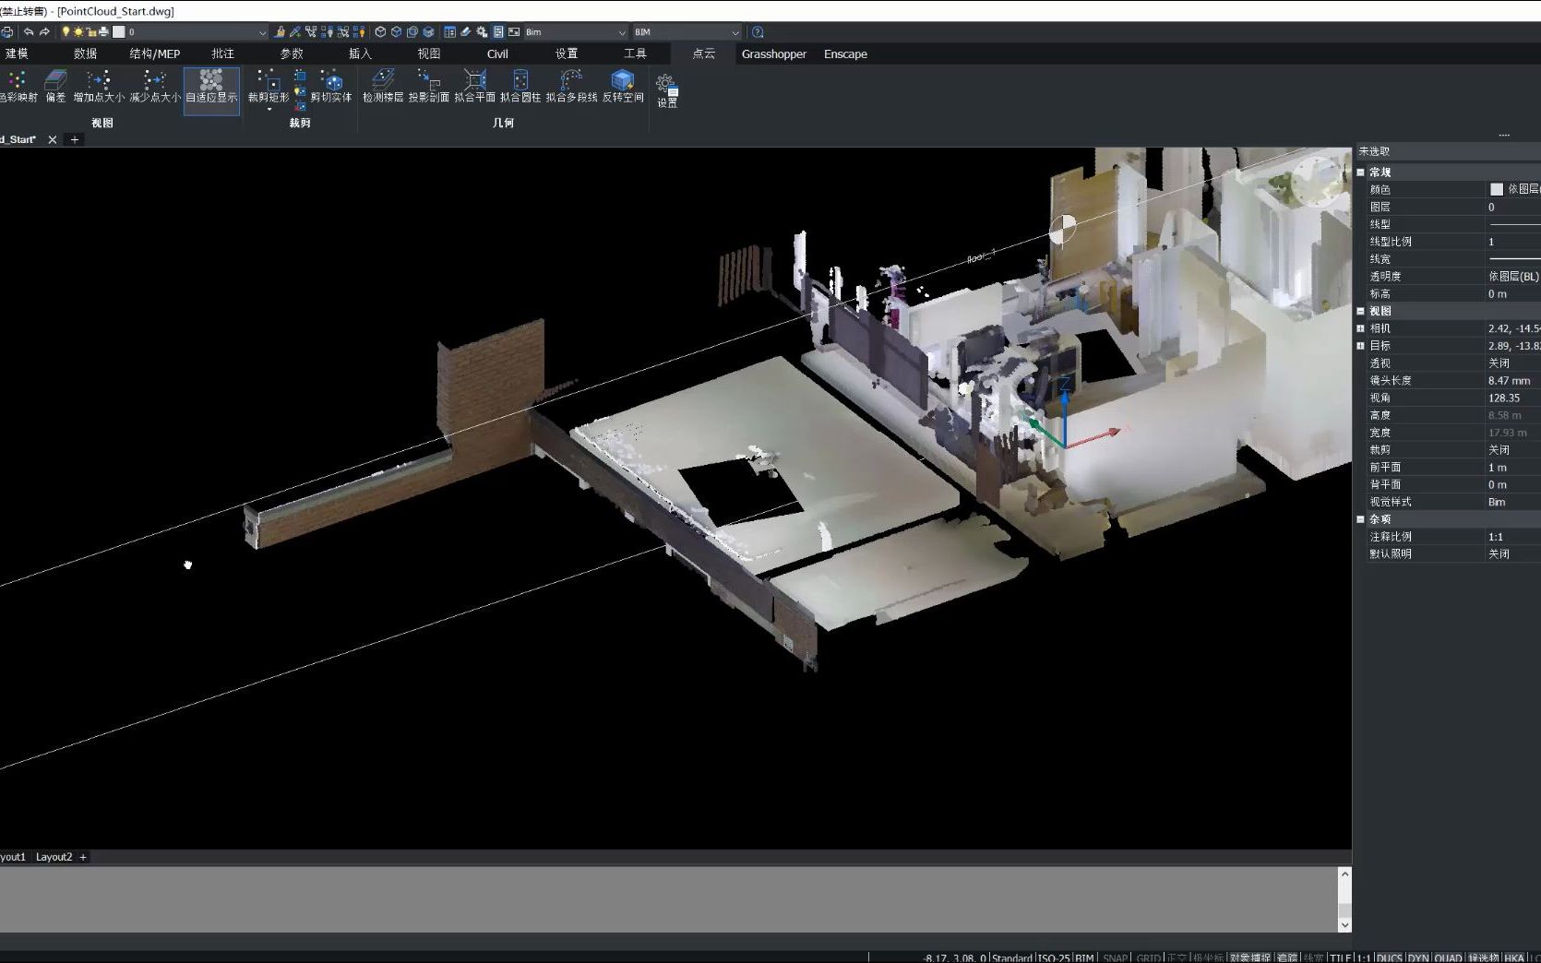Viewport: 1541px width, 963px height.
Task: Start the 剪切实体 clipping solids command
Action: click(x=333, y=89)
